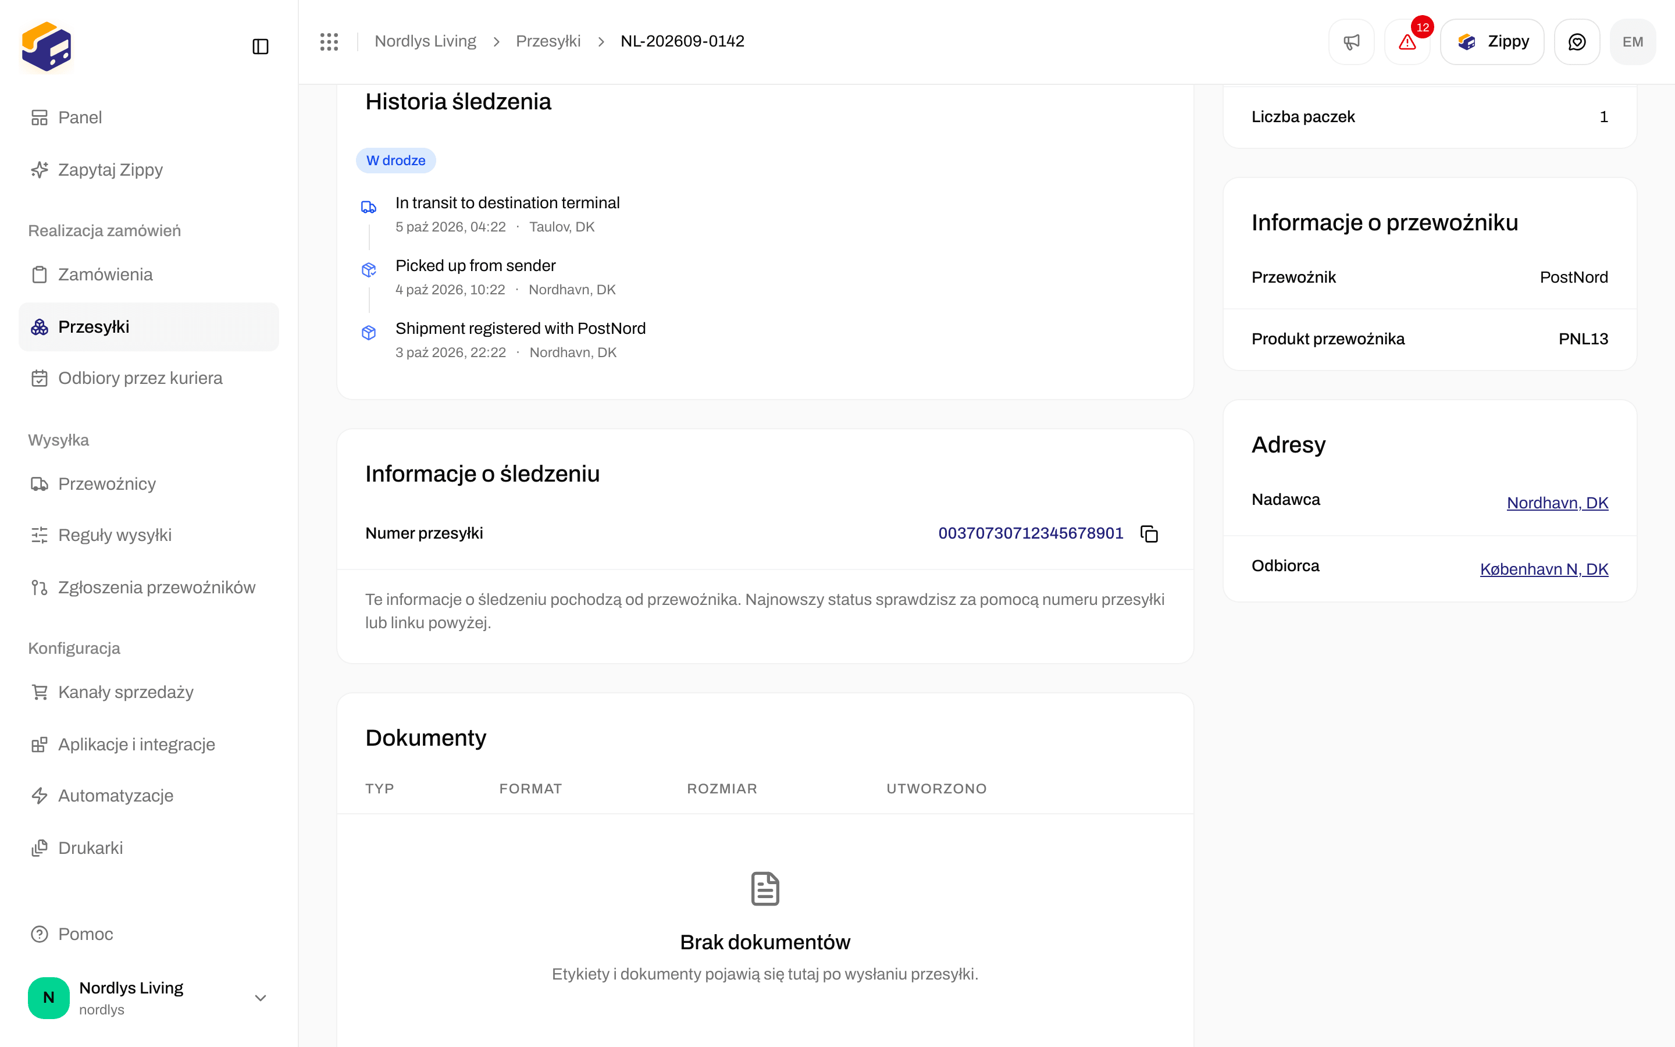
Task: Open Pomoc help item in sidebar
Action: [x=149, y=934]
